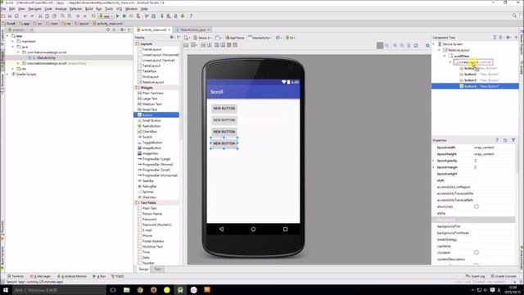The width and height of the screenshot is (524, 295).
Task: Click the search magnifier at top right
Action: coord(515,16)
